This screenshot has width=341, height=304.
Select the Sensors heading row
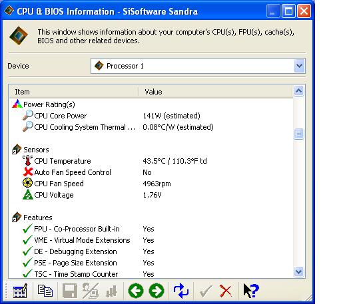click(x=151, y=150)
